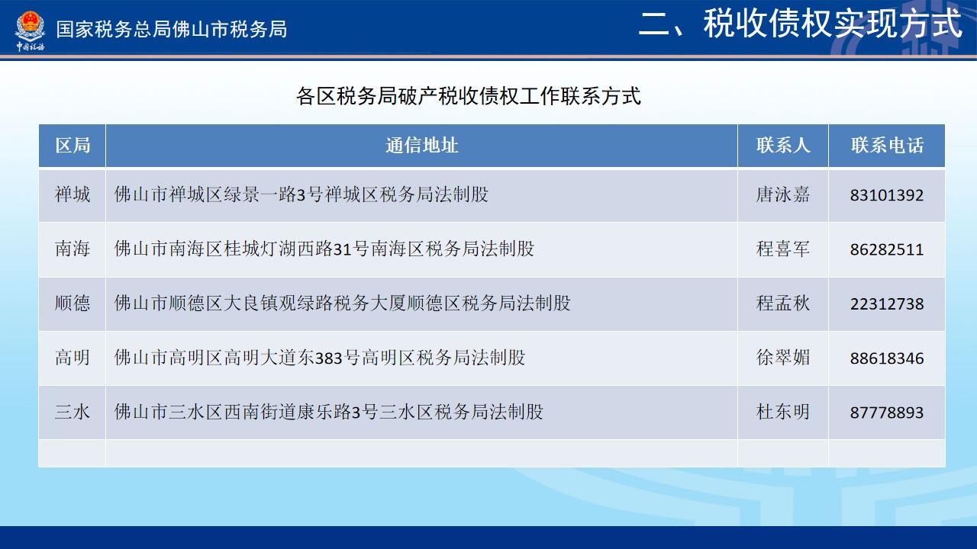Select the 三水 district cell
Image resolution: width=977 pixels, height=549 pixels.
(73, 413)
